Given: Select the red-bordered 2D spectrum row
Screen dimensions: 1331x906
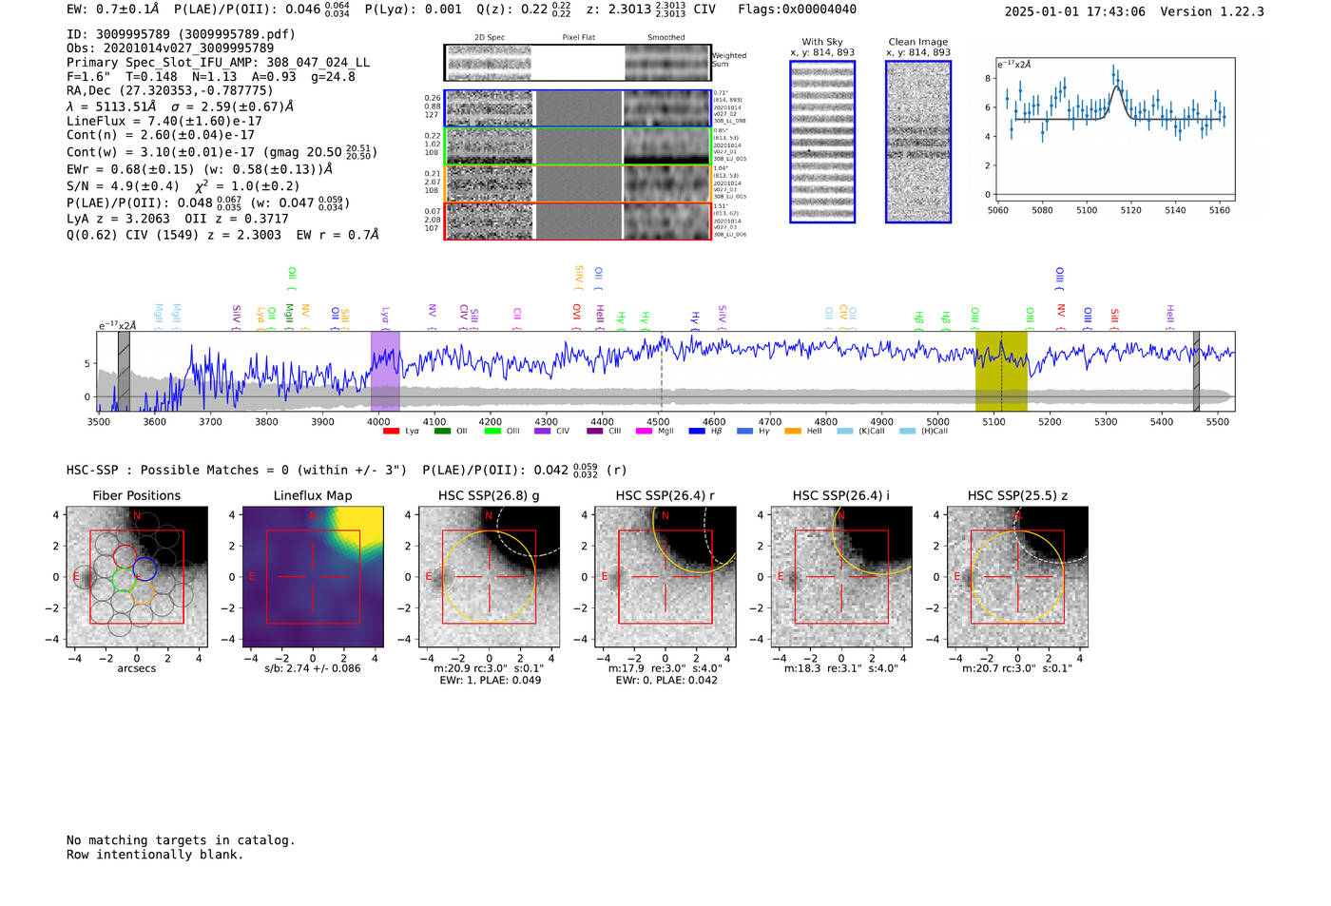Looking at the screenshot, I should [x=577, y=221].
